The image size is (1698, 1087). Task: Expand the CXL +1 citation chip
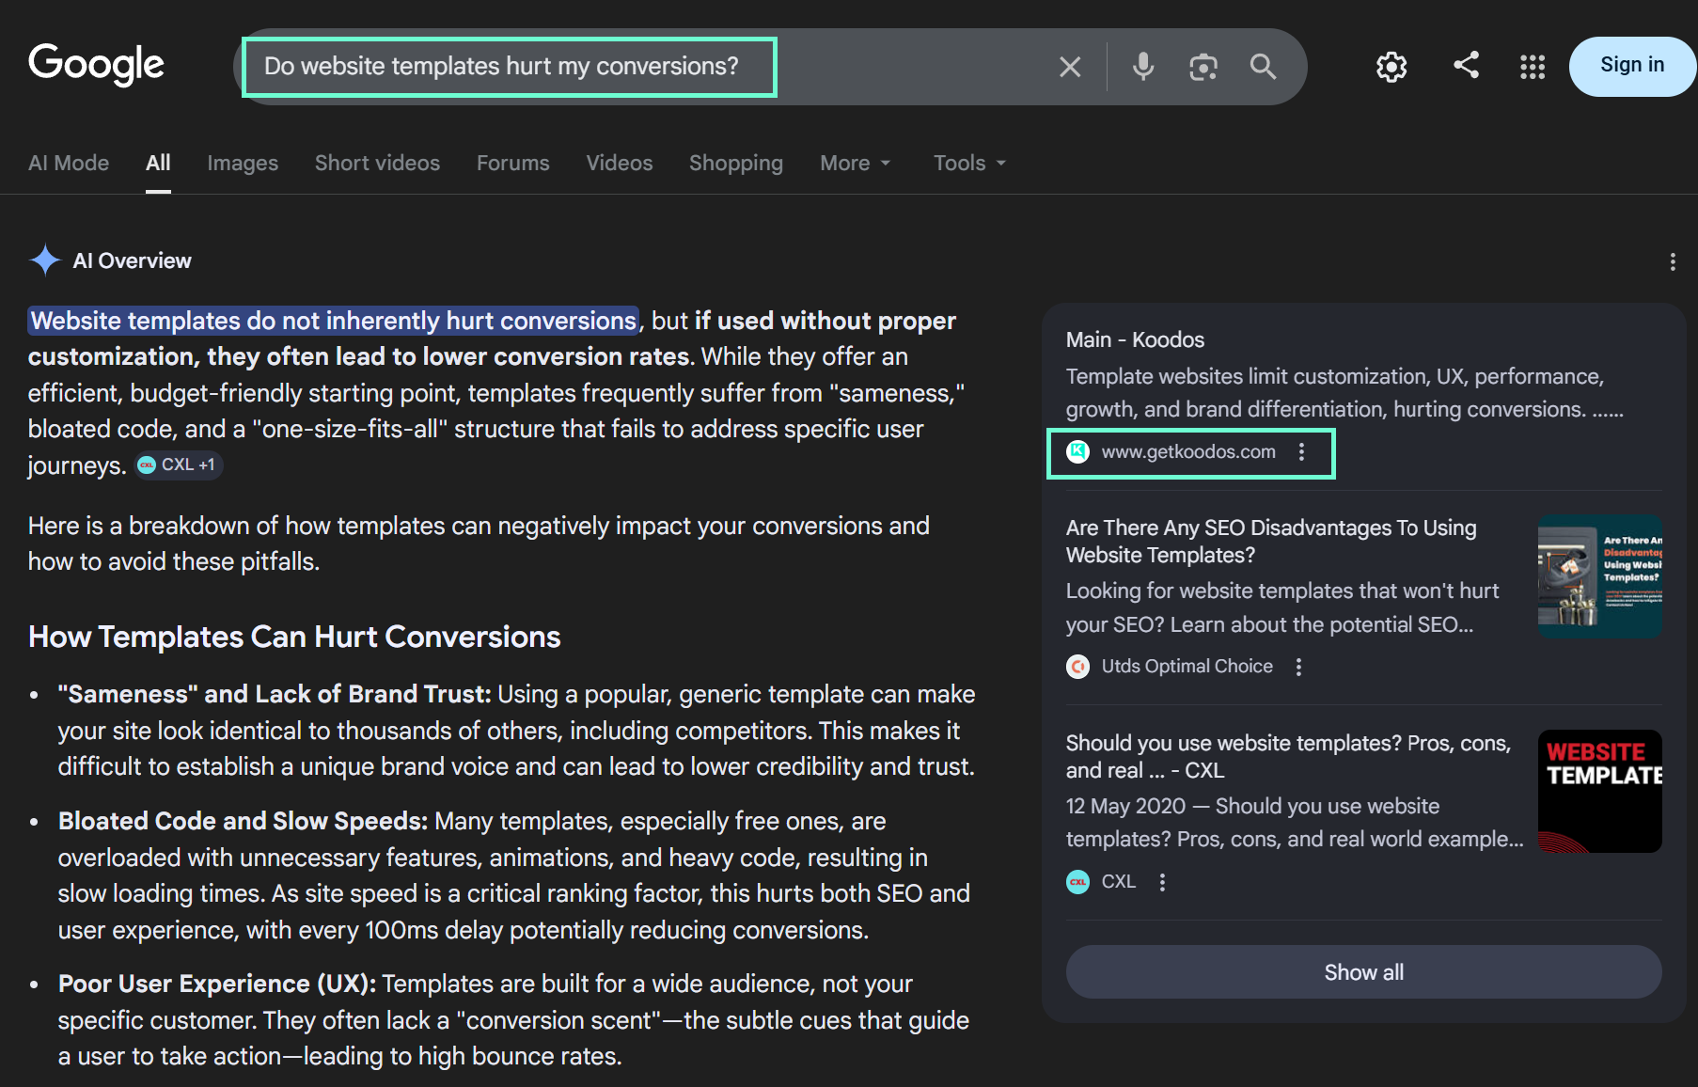[x=178, y=465]
